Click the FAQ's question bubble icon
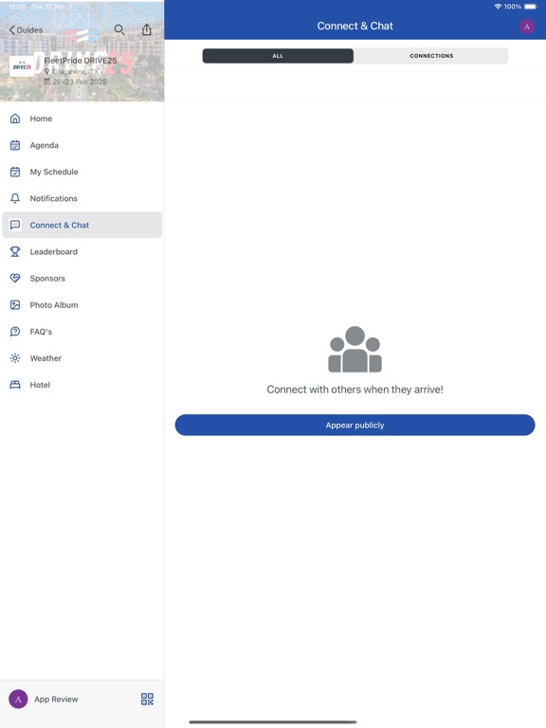This screenshot has height=728, width=546. coord(15,332)
